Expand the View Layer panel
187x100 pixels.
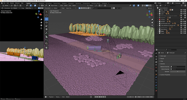(172, 56)
